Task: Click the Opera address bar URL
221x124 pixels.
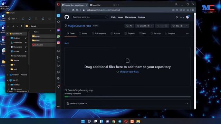Action: click(x=104, y=10)
